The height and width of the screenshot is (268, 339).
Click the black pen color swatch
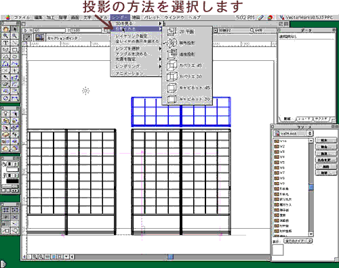pyautogui.click(x=12, y=181)
